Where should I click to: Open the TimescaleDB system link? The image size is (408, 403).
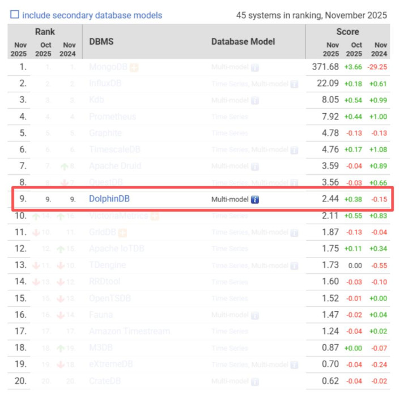click(x=114, y=149)
